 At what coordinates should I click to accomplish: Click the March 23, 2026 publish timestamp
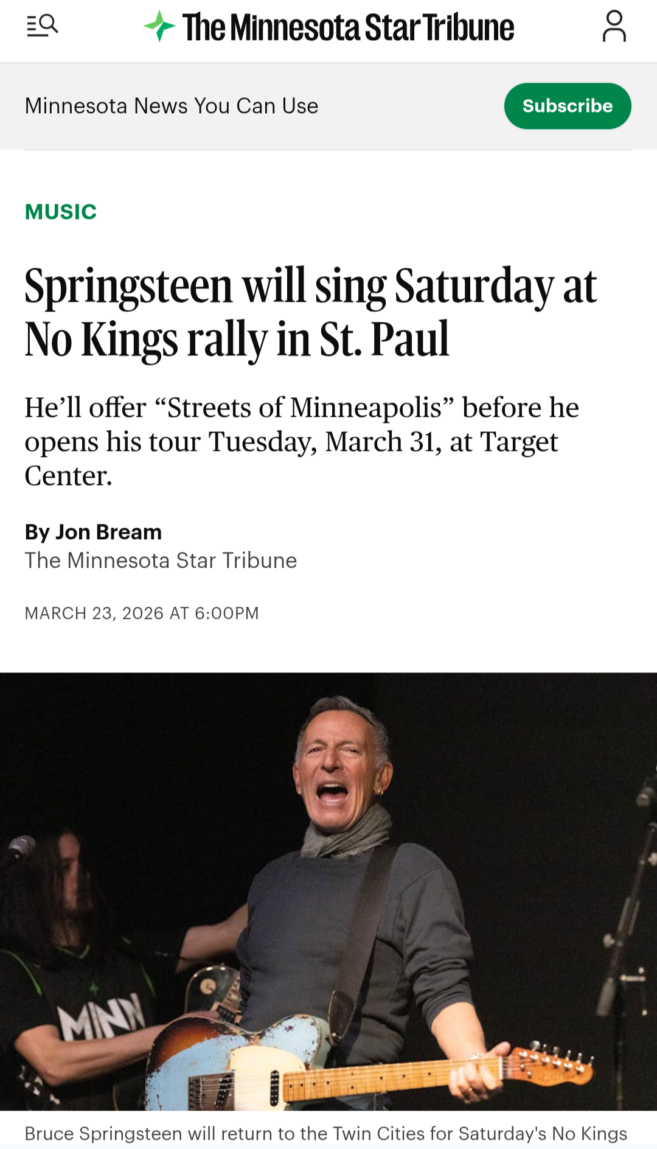pyautogui.click(x=142, y=613)
